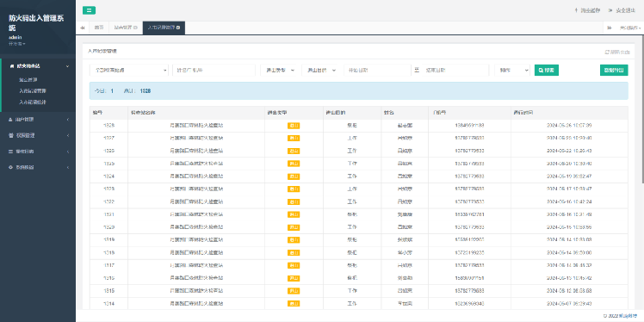Click the page vertical scrollbar thumb

[642, 108]
